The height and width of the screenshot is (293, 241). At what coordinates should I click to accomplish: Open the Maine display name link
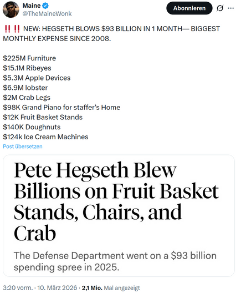pos(32,6)
